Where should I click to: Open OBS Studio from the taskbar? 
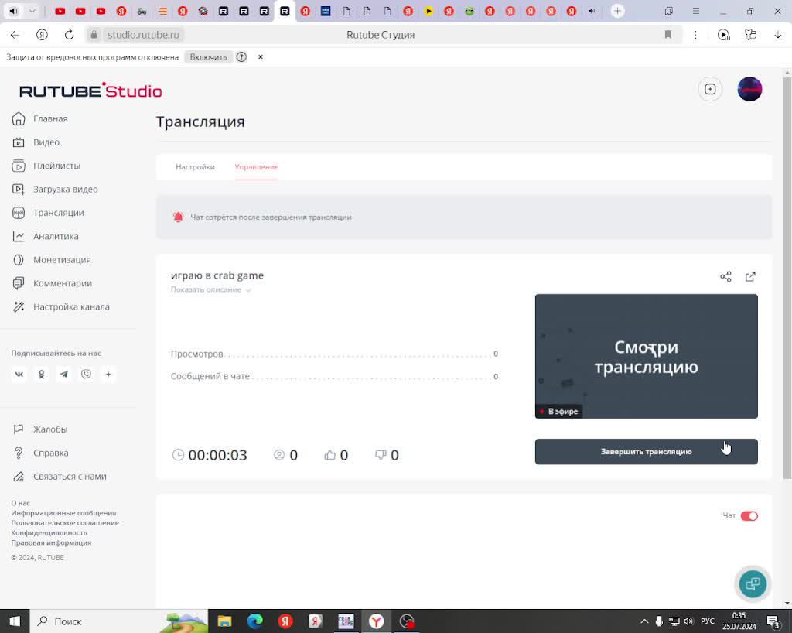pyautogui.click(x=407, y=621)
